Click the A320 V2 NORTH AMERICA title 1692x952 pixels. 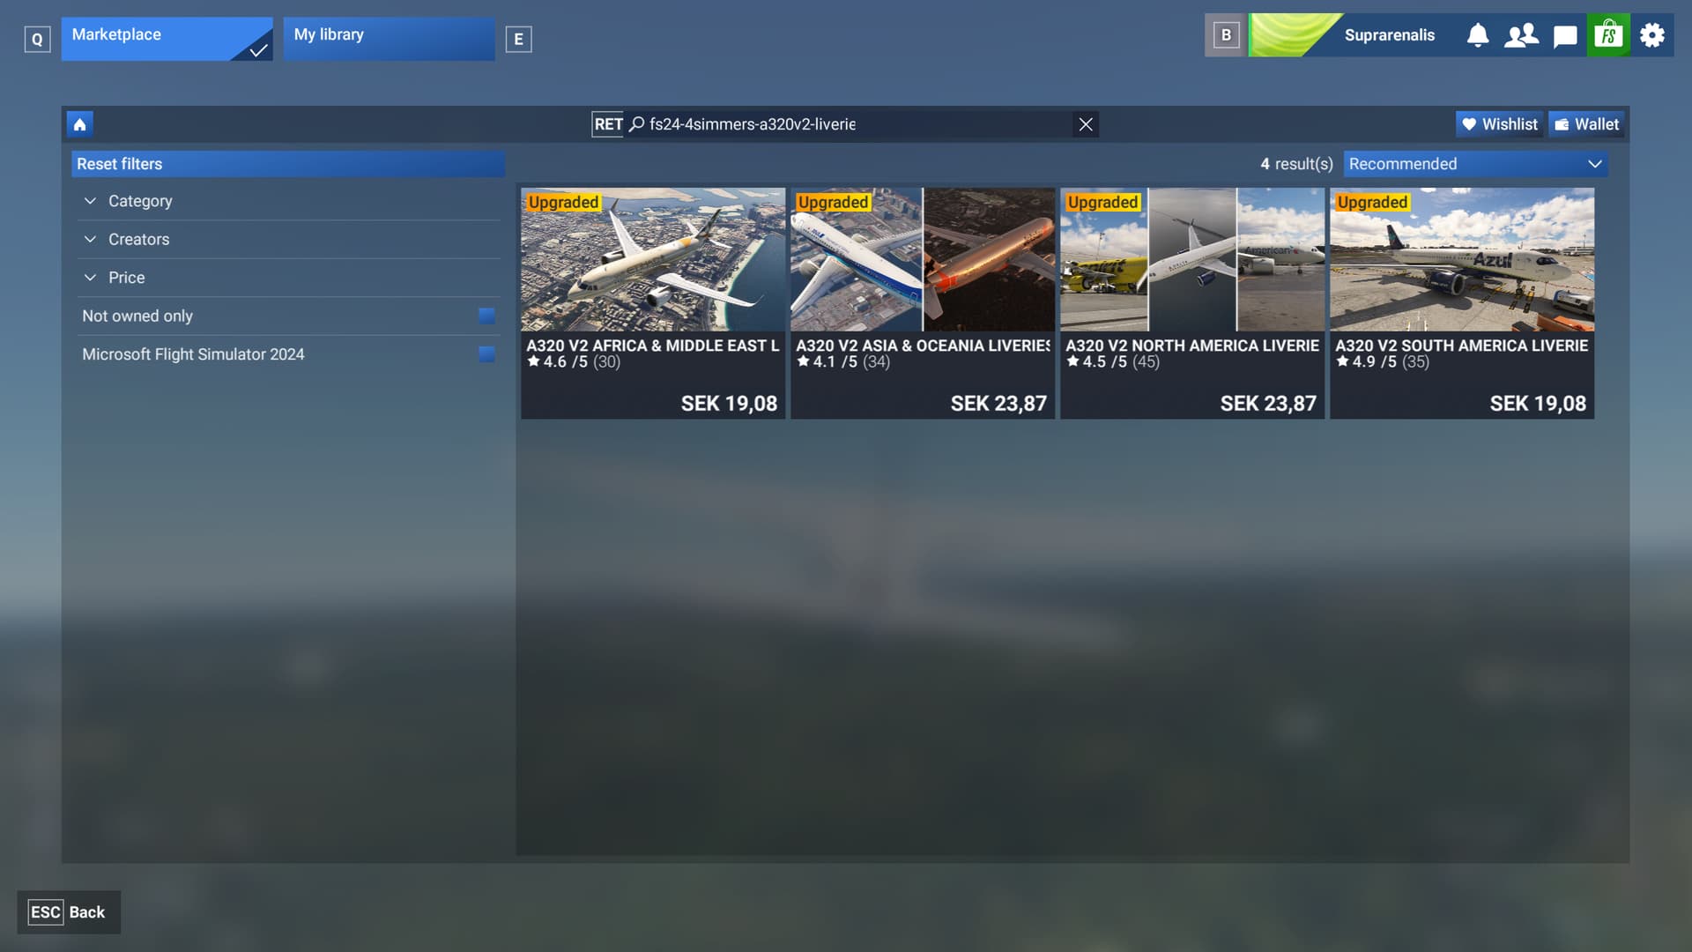point(1192,346)
